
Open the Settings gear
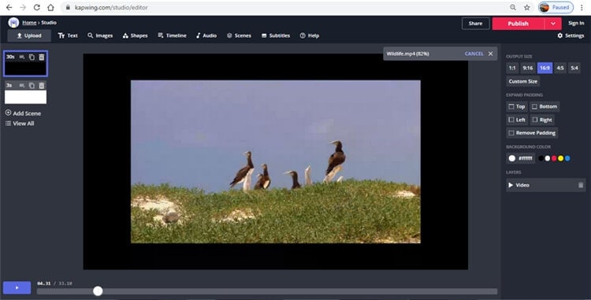571,35
